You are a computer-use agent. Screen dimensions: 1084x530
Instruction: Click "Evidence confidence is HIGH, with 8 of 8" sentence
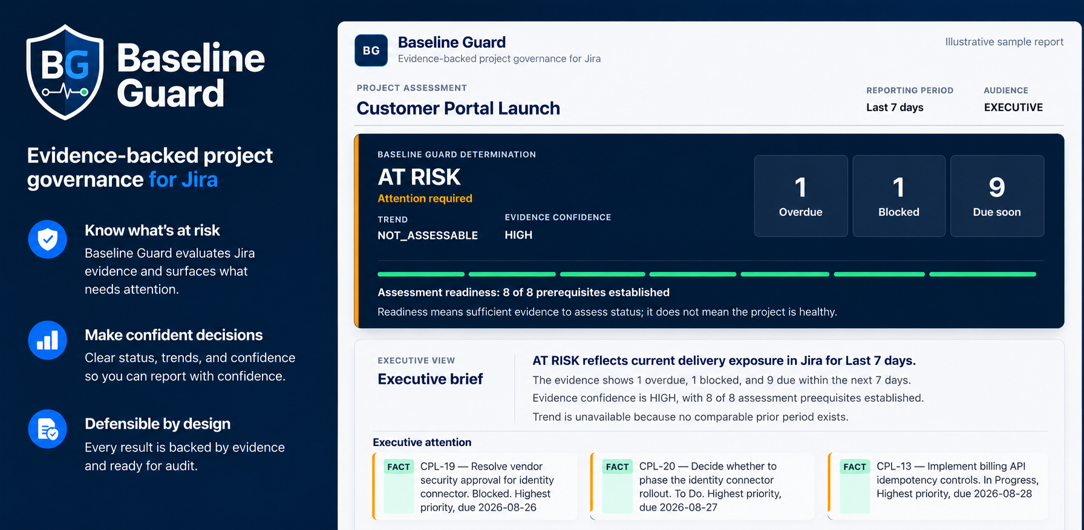pyautogui.click(x=728, y=398)
